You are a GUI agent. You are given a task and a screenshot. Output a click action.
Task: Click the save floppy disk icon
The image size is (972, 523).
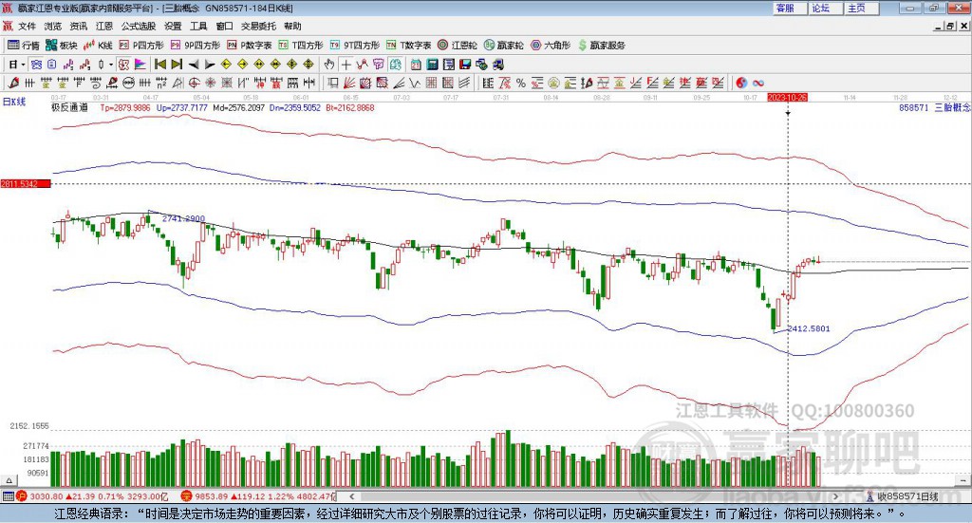tap(465, 65)
